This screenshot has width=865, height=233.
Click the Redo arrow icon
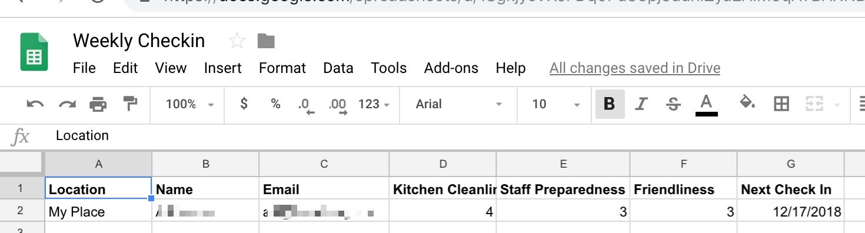pos(67,104)
